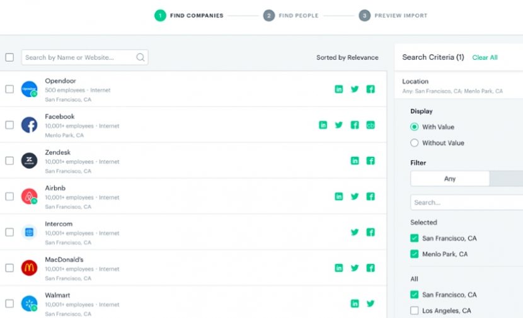
Task: Open the Zendesk company name
Action: pos(58,152)
